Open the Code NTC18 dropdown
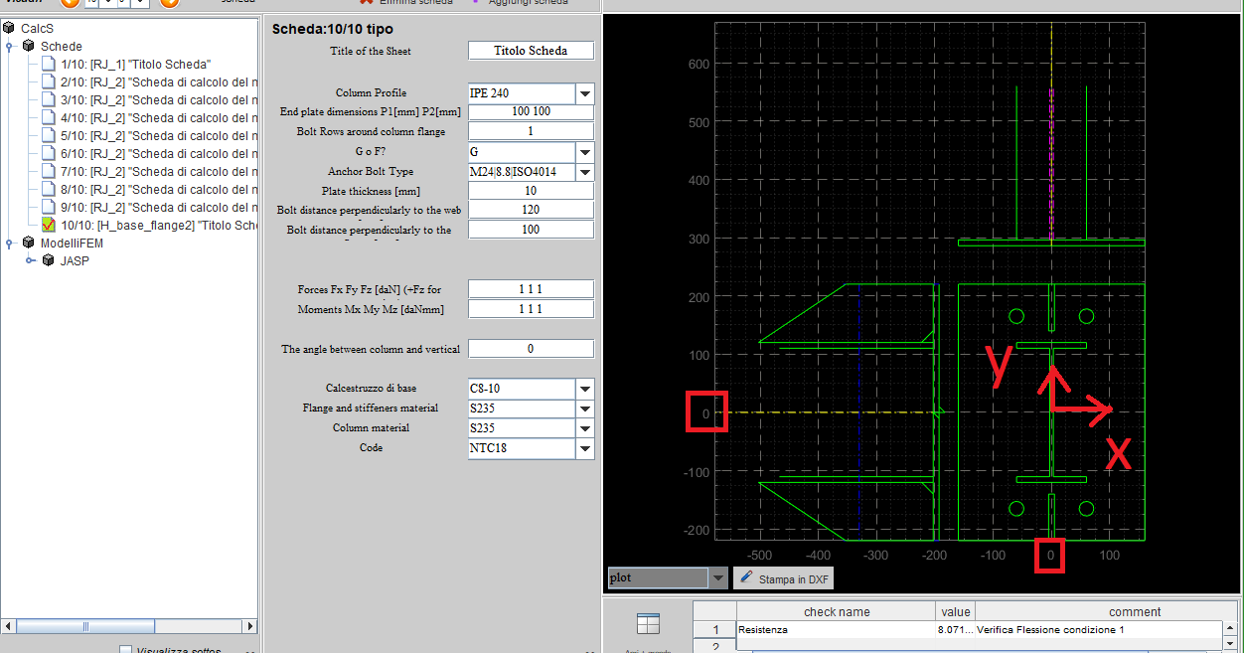Image resolution: width=1244 pixels, height=653 pixels. 585,448
